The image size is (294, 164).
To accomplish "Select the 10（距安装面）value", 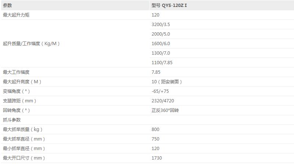I will point(167,82).
